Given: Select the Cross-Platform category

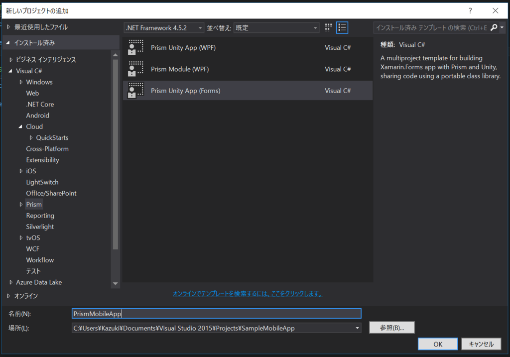Looking at the screenshot, I should pyautogui.click(x=47, y=149).
